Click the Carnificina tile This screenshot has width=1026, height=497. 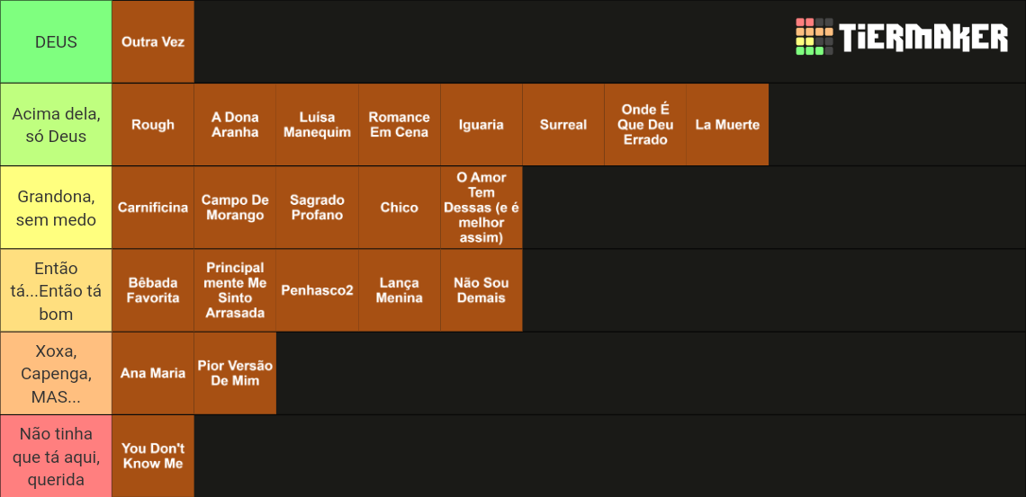point(153,208)
